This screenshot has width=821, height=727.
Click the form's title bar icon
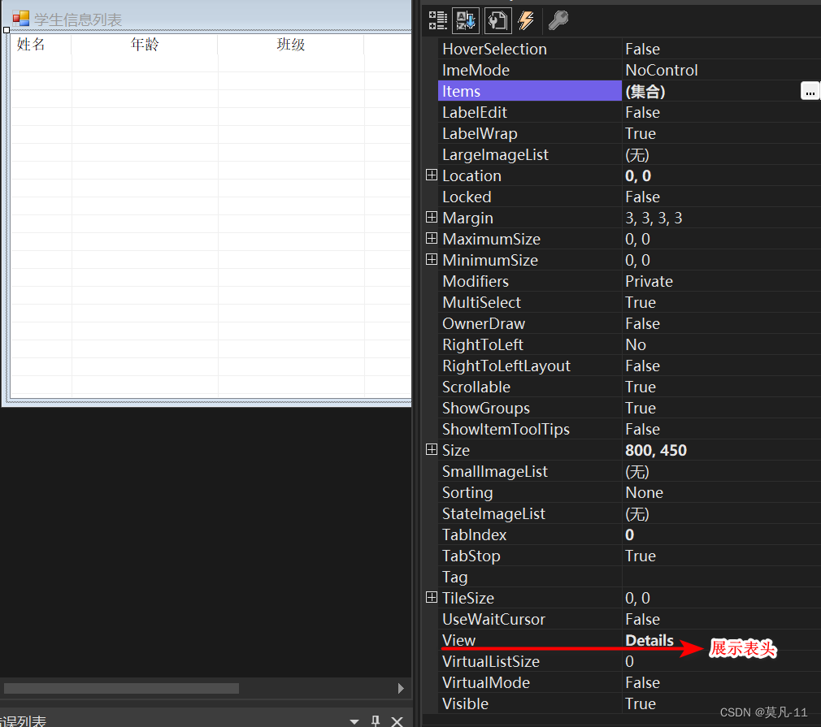(20, 19)
